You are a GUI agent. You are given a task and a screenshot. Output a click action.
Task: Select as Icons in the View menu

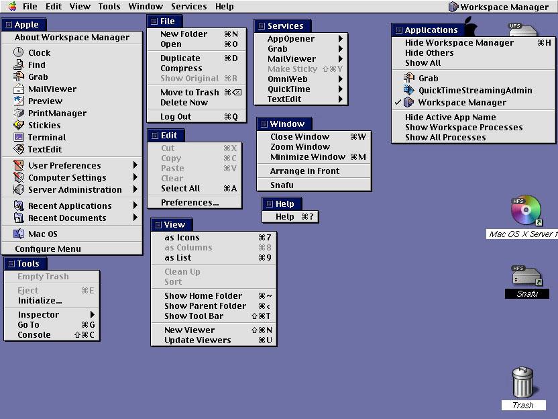click(213, 237)
